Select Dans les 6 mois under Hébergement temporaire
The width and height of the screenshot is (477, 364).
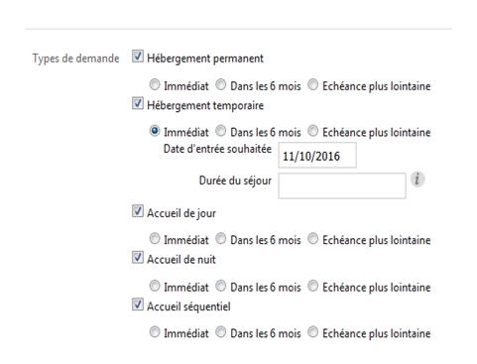(x=221, y=131)
